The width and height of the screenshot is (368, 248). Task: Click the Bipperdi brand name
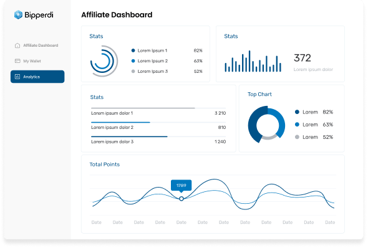pos(39,15)
